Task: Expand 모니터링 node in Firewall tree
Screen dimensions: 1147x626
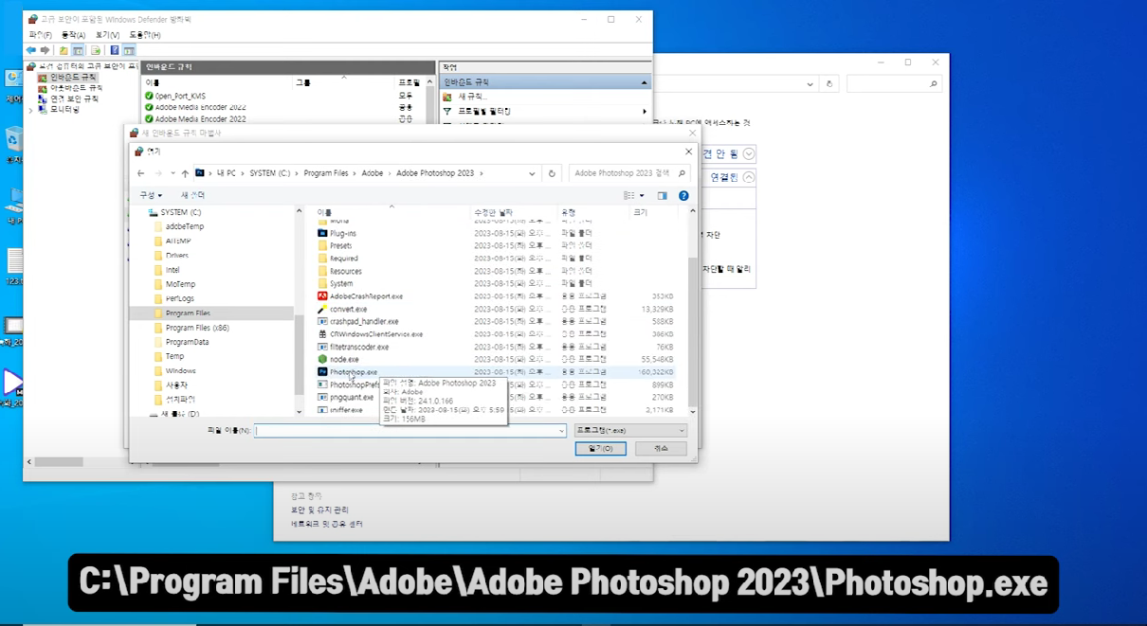Action: pos(30,110)
